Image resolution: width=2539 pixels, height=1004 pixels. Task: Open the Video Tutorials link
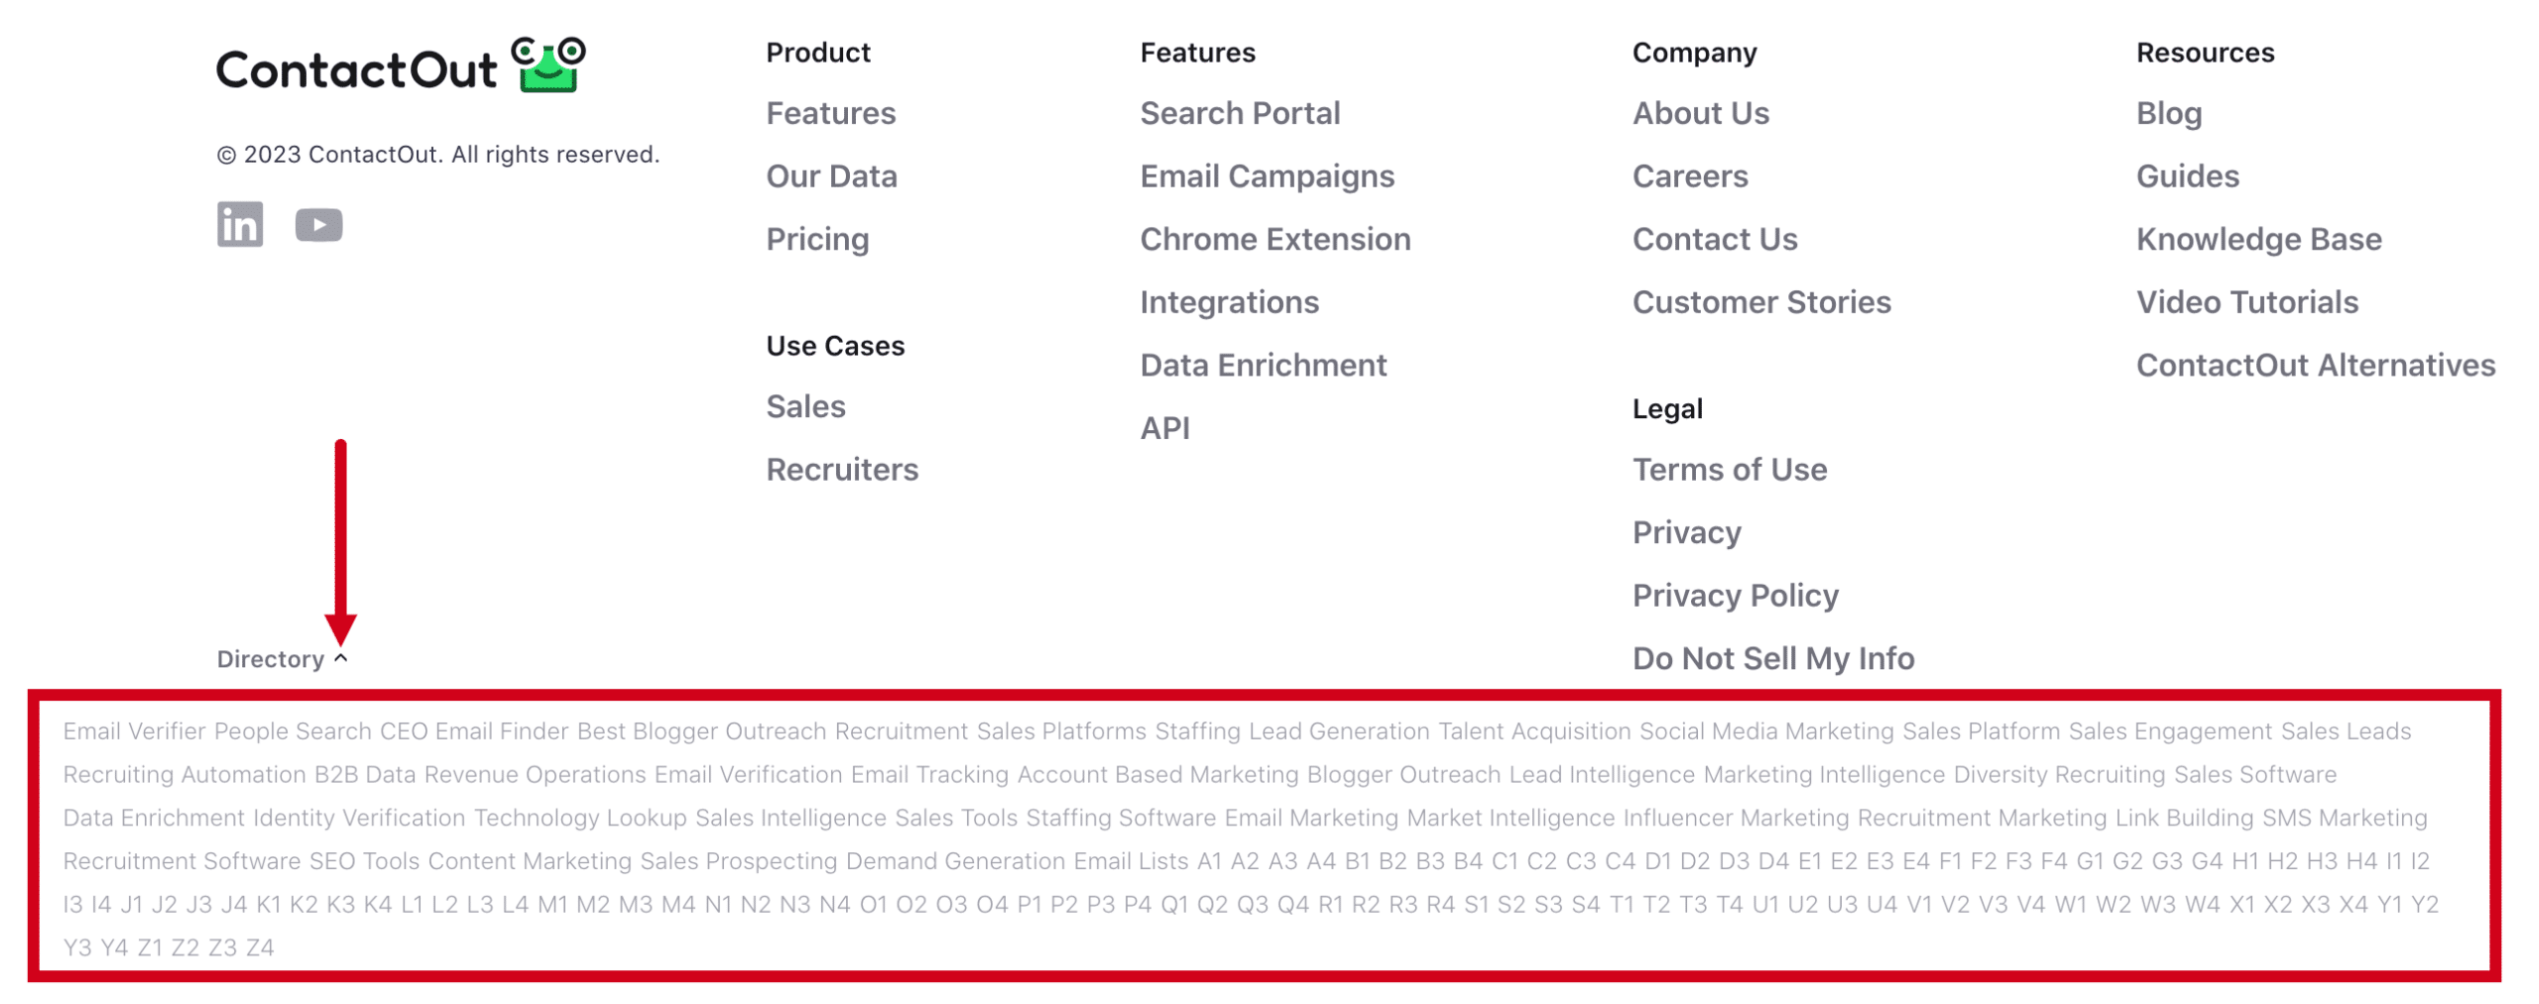pos(2246,302)
